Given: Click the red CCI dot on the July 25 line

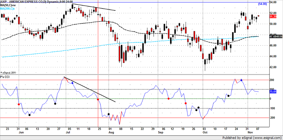Looking at the screenshot, I should pos(98,99).
